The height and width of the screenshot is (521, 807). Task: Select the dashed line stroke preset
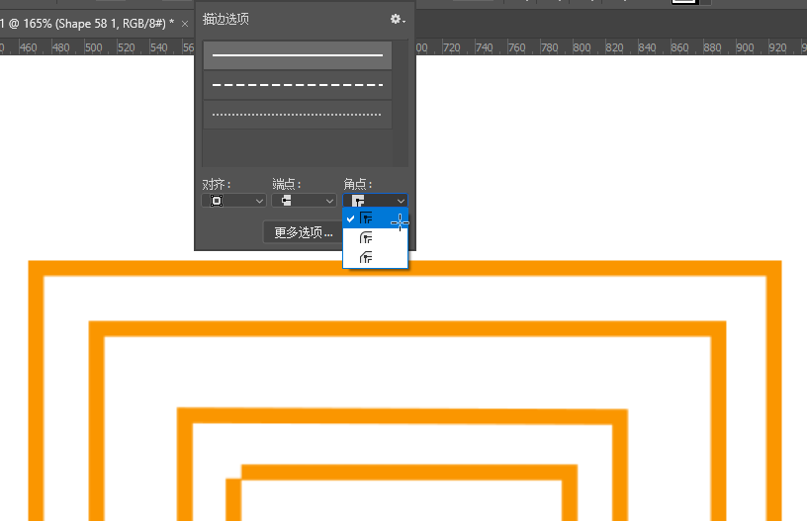(x=298, y=85)
